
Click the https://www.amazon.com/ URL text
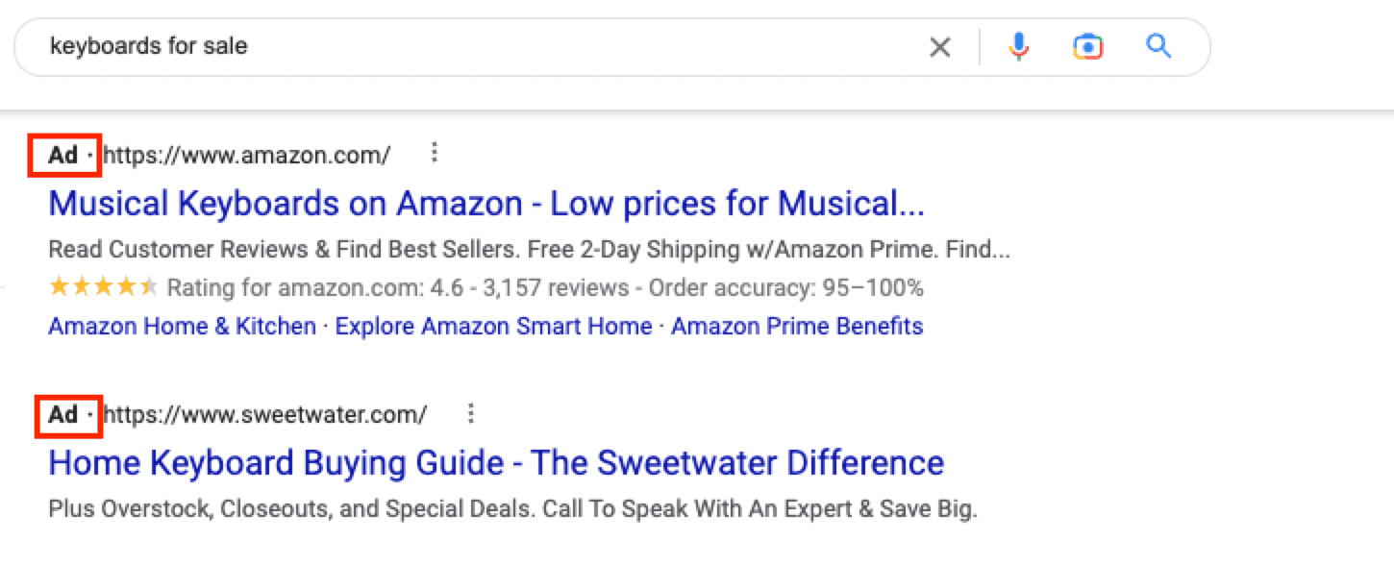click(246, 154)
